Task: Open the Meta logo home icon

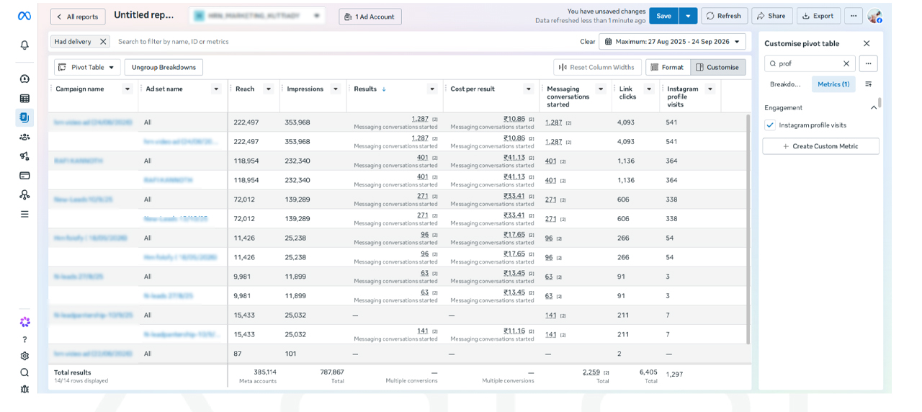Action: pyautogui.click(x=24, y=16)
